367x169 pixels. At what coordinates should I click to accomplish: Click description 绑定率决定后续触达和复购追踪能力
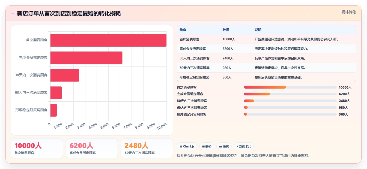(282, 49)
